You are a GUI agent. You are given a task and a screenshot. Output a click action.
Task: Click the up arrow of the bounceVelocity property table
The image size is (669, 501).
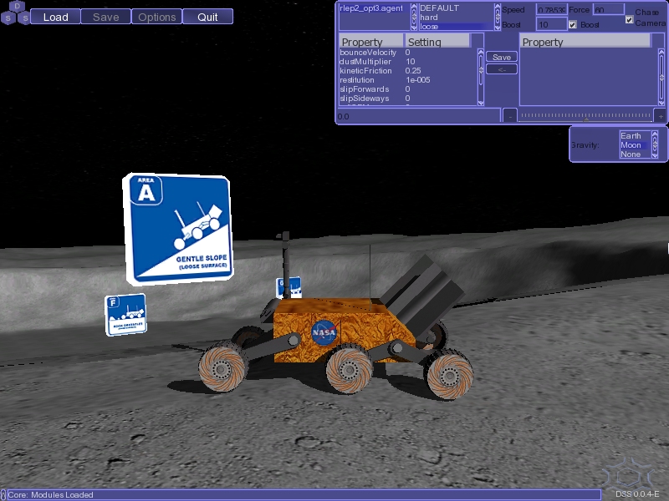(x=481, y=53)
